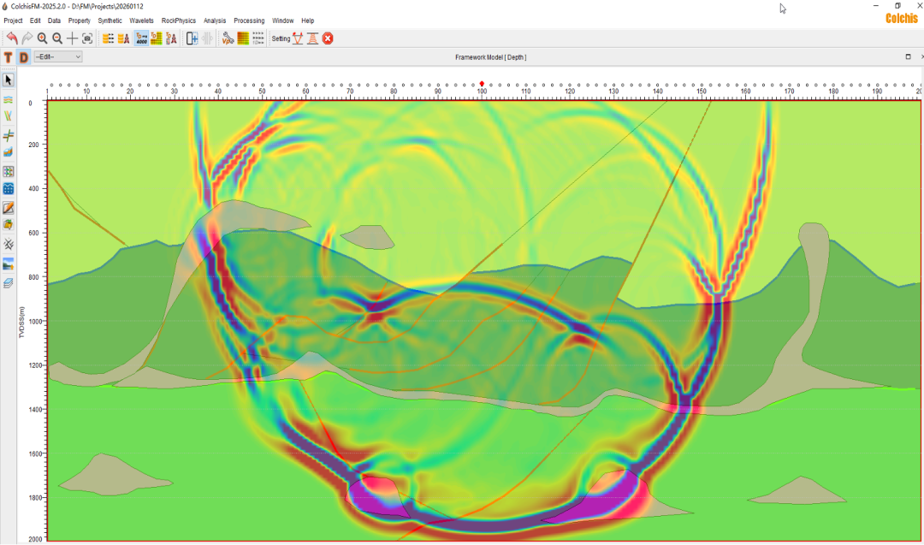The width and height of the screenshot is (924, 545).
Task: Open the Processing menu
Action: click(x=249, y=21)
